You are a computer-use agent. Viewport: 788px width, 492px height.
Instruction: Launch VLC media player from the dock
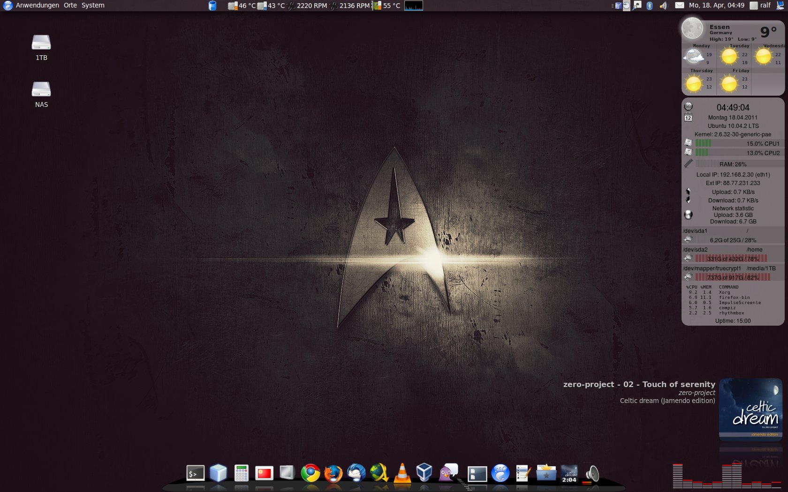(x=402, y=473)
